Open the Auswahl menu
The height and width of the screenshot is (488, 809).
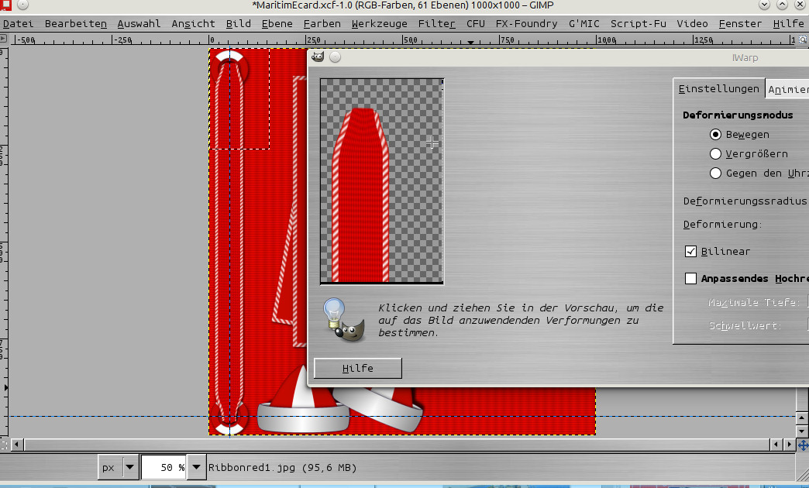[139, 24]
